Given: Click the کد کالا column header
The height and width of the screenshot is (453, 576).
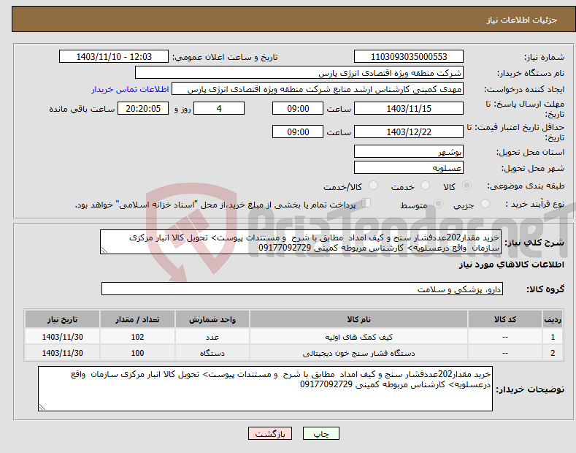Looking at the screenshot, I should 505,319.
